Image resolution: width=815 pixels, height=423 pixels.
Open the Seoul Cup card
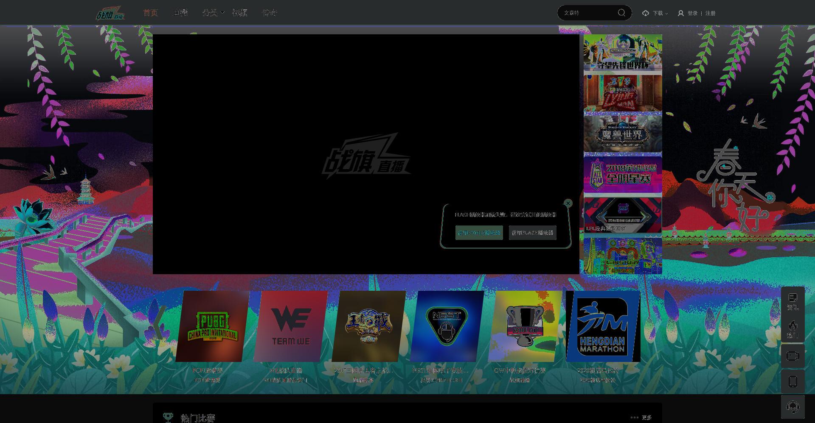(x=525, y=326)
